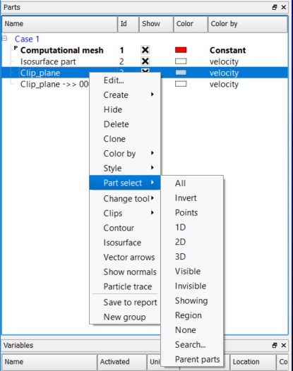Click red color swatch of Computational mesh
The width and height of the screenshot is (293, 371).
point(181,50)
